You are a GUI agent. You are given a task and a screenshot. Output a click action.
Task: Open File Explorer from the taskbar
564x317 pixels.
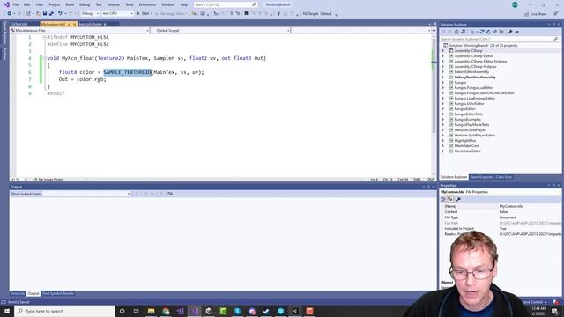[x=151, y=311]
